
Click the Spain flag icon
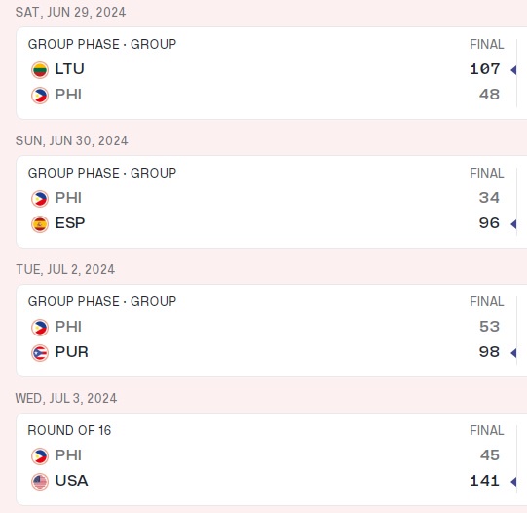[x=40, y=224]
